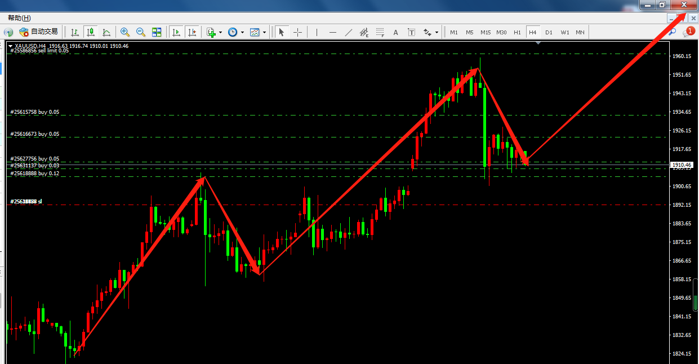Open chat notifications with red badge
This screenshot has height=364, width=699.
(x=688, y=32)
